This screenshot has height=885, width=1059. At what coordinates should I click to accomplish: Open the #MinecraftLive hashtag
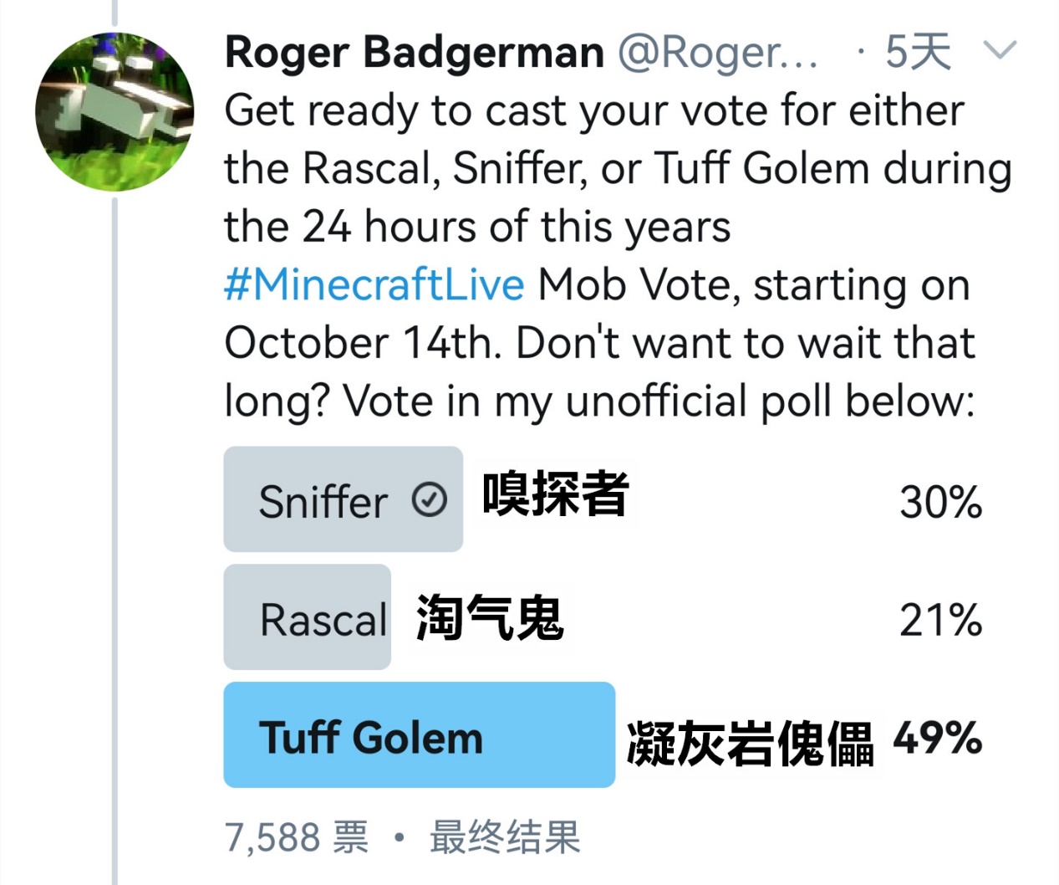[x=374, y=284]
